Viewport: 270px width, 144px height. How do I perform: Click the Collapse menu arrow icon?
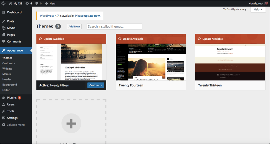coord(4,125)
